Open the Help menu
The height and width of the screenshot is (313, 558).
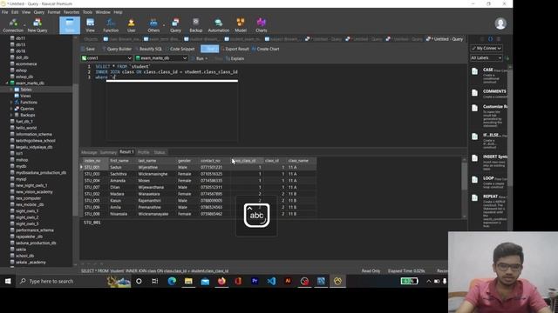coord(119,12)
